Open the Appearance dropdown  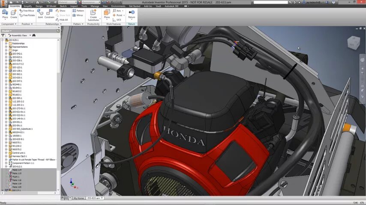(x=91, y=2)
